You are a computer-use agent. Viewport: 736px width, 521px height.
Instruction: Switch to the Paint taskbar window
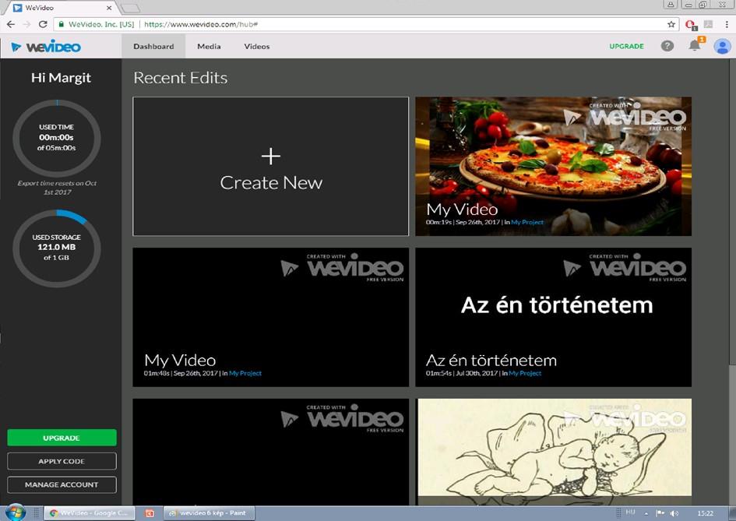click(209, 513)
